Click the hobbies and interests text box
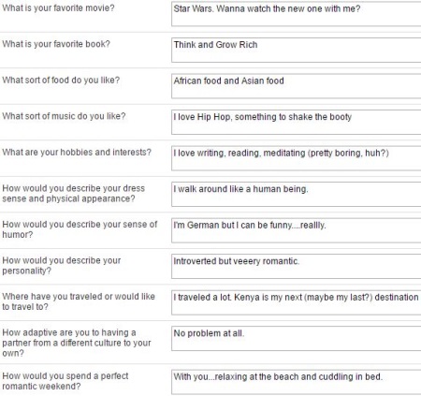The image size is (421, 396). (297, 158)
